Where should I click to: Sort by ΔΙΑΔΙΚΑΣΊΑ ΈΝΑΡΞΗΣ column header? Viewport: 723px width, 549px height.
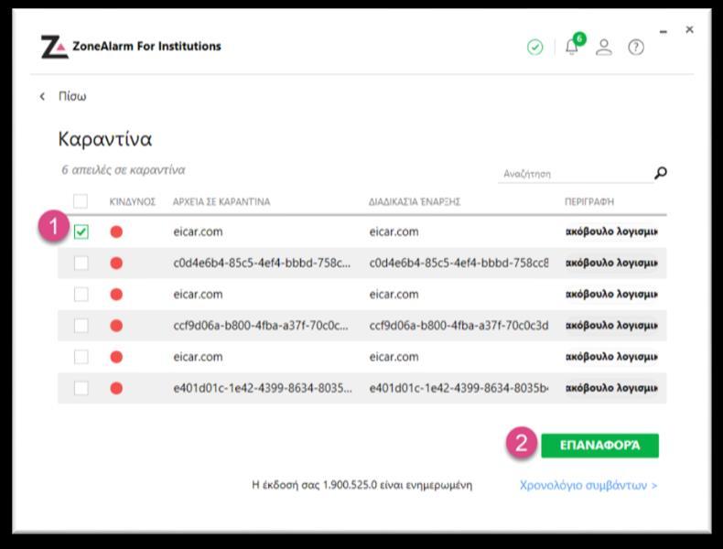415,202
